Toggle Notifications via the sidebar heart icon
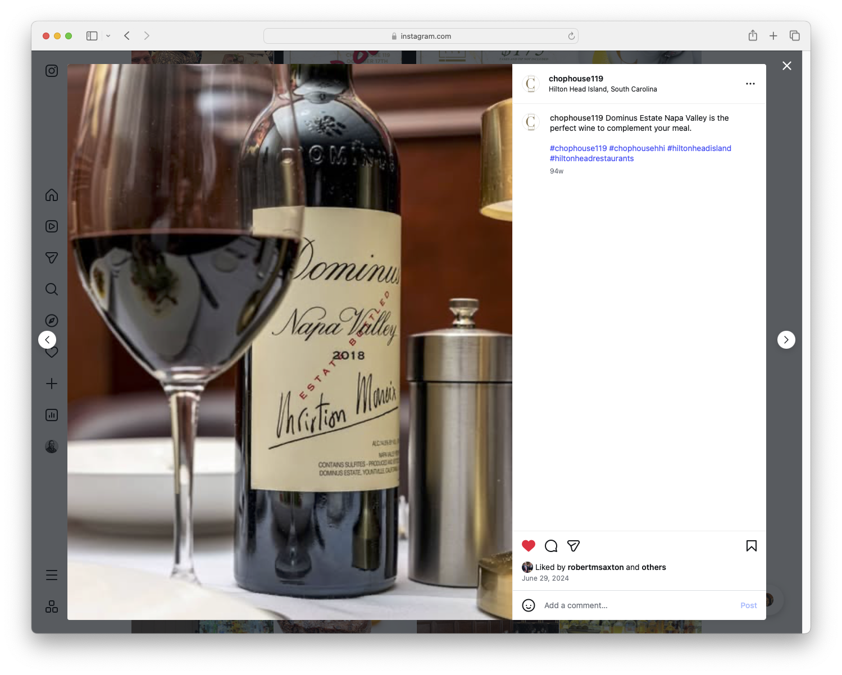Image resolution: width=842 pixels, height=675 pixels. click(x=51, y=352)
